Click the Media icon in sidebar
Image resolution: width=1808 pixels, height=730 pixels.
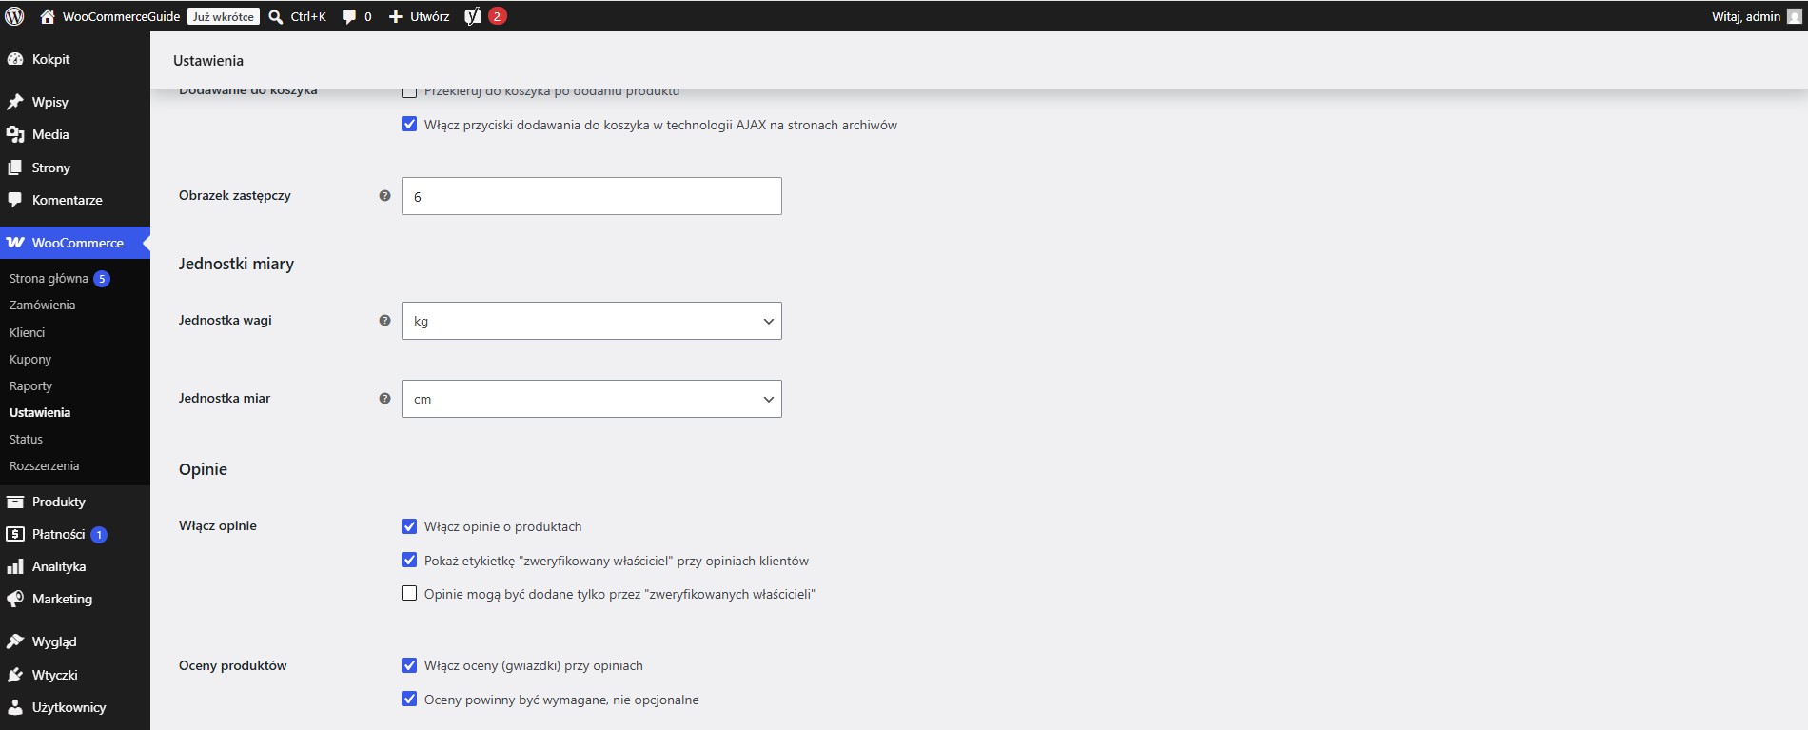point(14,134)
